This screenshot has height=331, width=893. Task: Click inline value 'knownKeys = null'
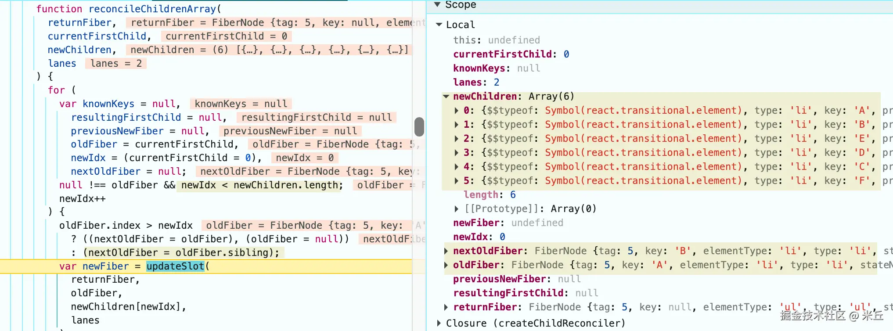point(241,104)
